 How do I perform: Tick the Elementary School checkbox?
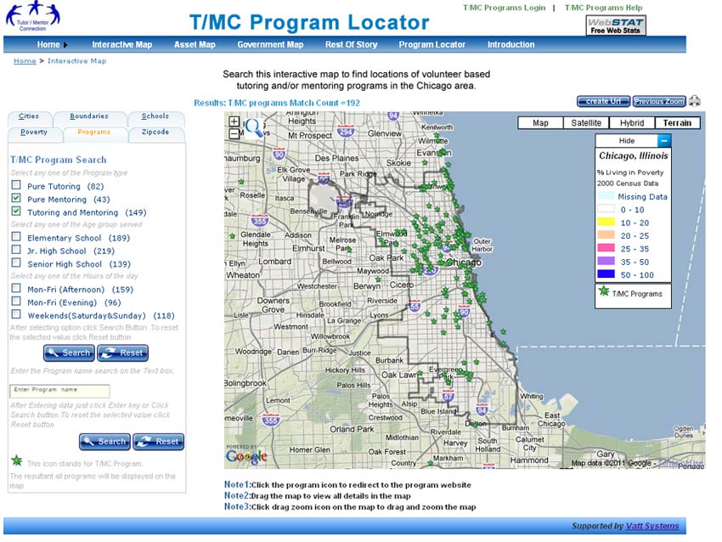tap(16, 237)
